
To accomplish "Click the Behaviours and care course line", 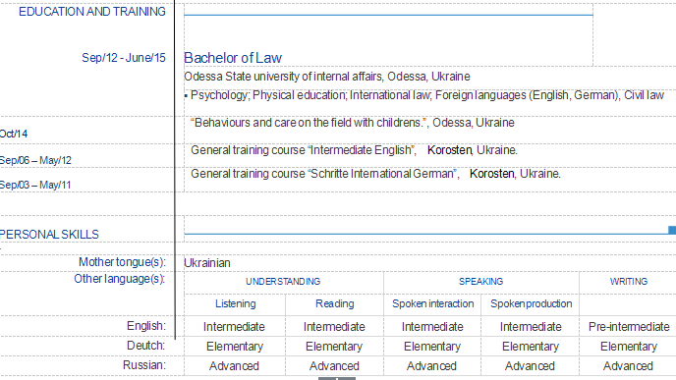I will (352, 123).
